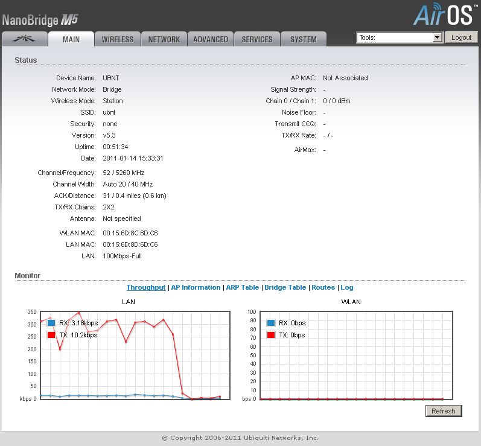Log out with the Logout button
Viewport: 481px width, 446px height.
click(461, 37)
